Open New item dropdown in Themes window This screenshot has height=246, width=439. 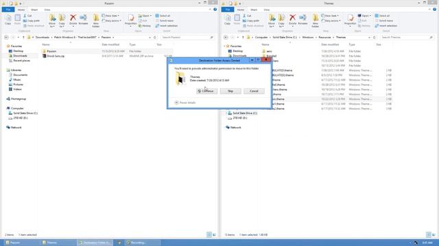[x=330, y=16]
